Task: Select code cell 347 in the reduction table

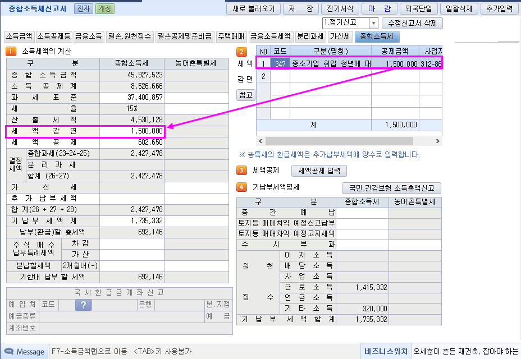Action: click(280, 63)
